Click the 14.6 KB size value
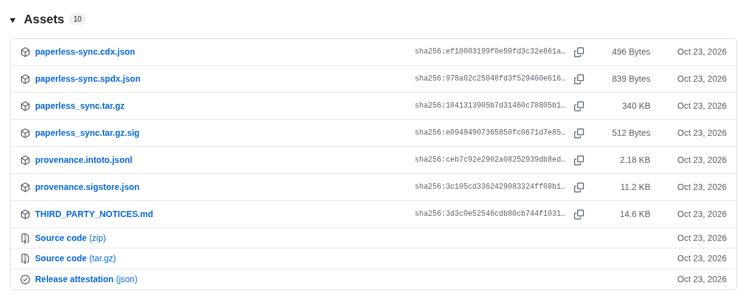 [x=635, y=214]
